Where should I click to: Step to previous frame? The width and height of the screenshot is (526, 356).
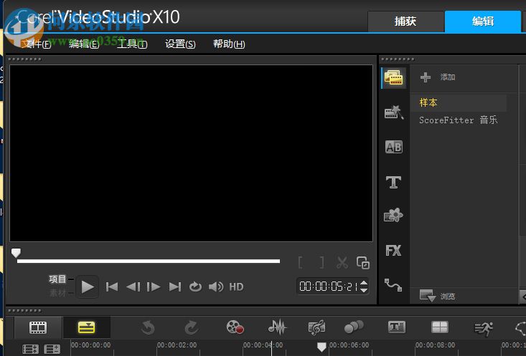133,287
